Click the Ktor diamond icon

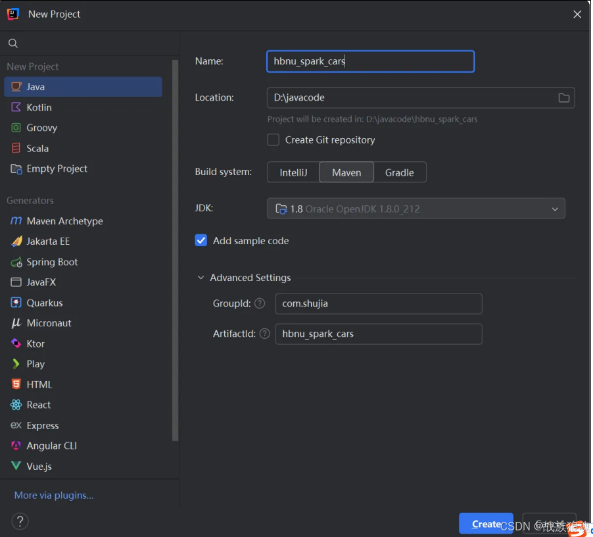[16, 344]
